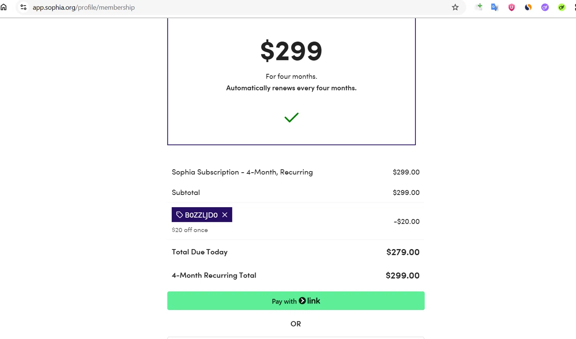Click the coupon tag icon on B0ZZLJD0
The image size is (576, 339).
click(x=179, y=214)
